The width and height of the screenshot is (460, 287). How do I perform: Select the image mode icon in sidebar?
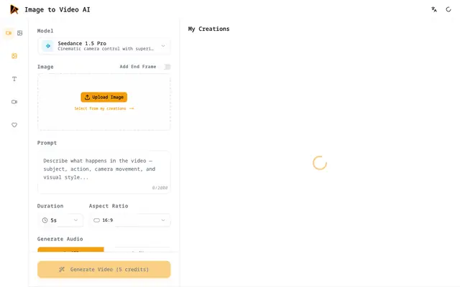click(19, 33)
